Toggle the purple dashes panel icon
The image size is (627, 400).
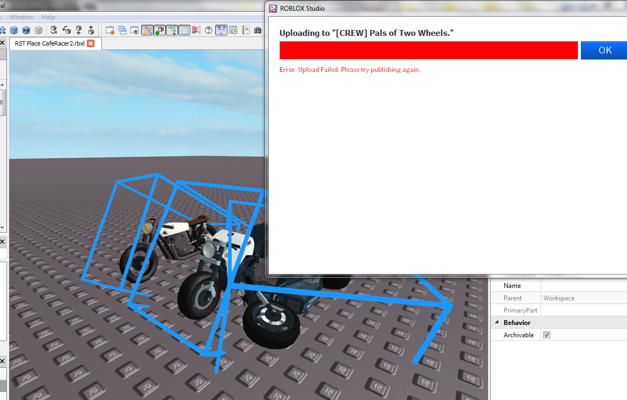click(x=221, y=31)
